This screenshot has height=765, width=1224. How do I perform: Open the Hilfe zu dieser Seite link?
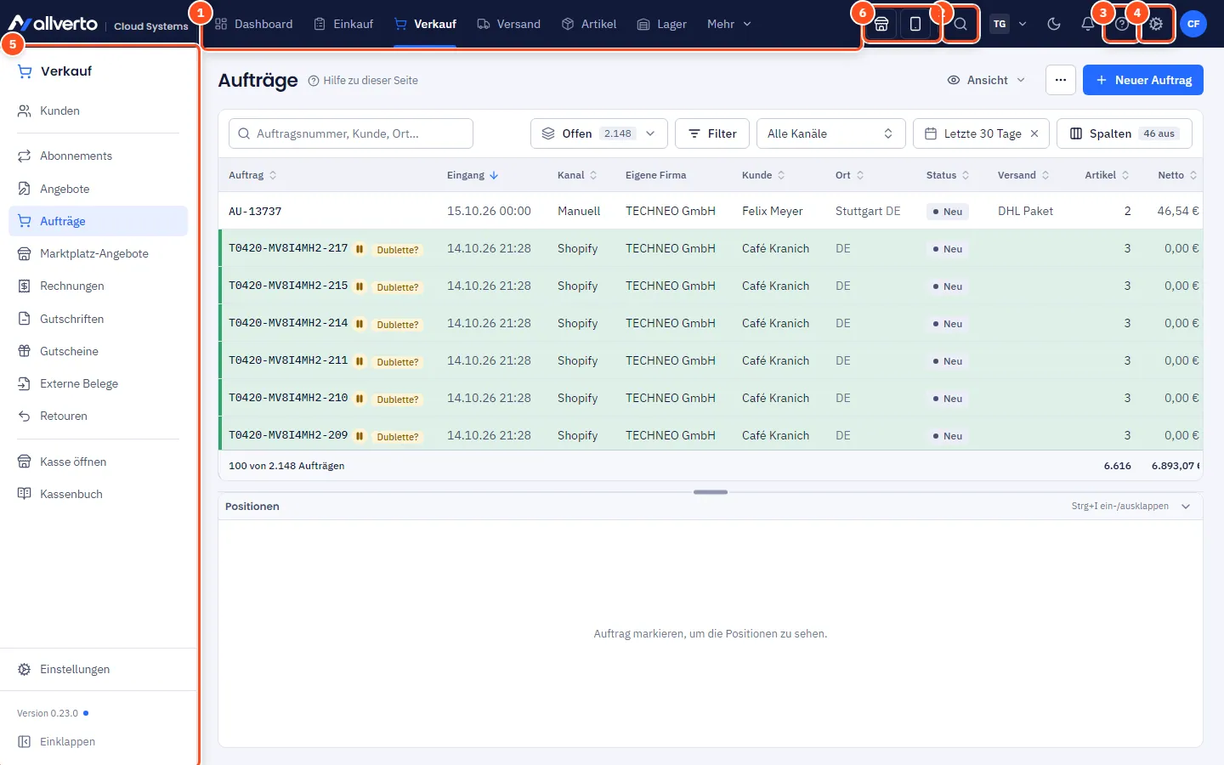click(363, 81)
